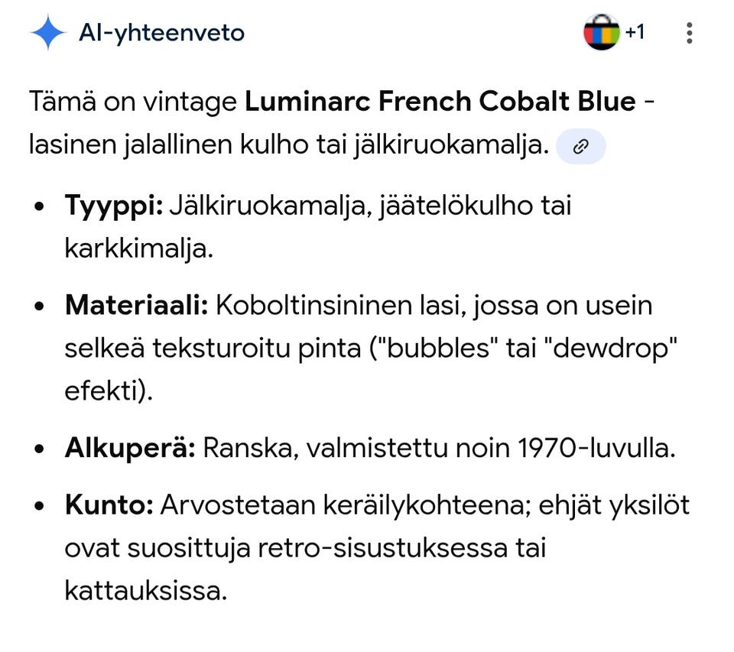Image resolution: width=734 pixels, height=652 pixels.
Task: Click the link chip after jälkiruokamalja
Action: coord(580,145)
